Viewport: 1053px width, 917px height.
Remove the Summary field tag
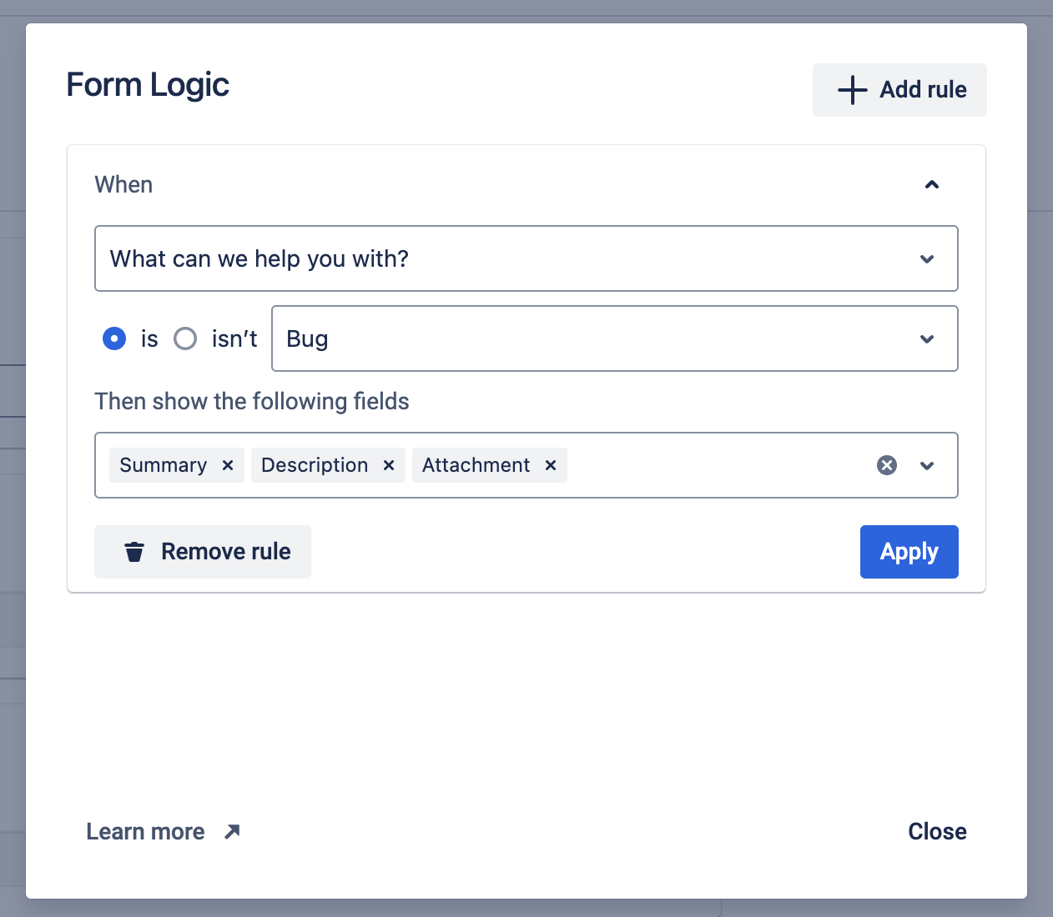(228, 465)
